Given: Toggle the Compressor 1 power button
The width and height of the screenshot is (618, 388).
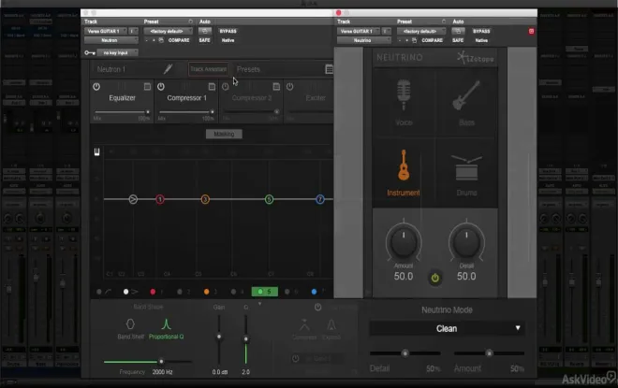Looking at the screenshot, I should pos(161,87).
